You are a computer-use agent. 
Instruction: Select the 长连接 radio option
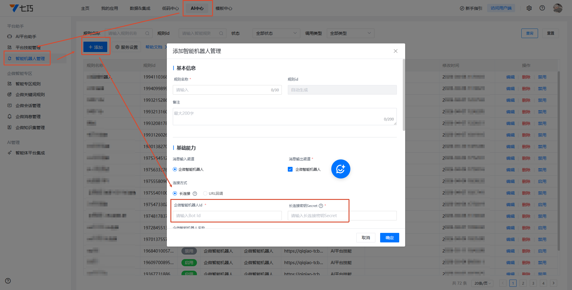point(175,193)
